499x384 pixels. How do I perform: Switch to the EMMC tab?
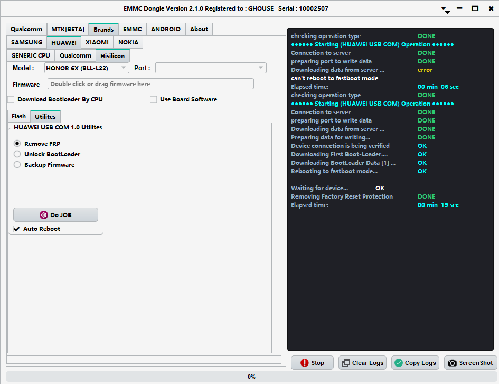[x=133, y=29]
